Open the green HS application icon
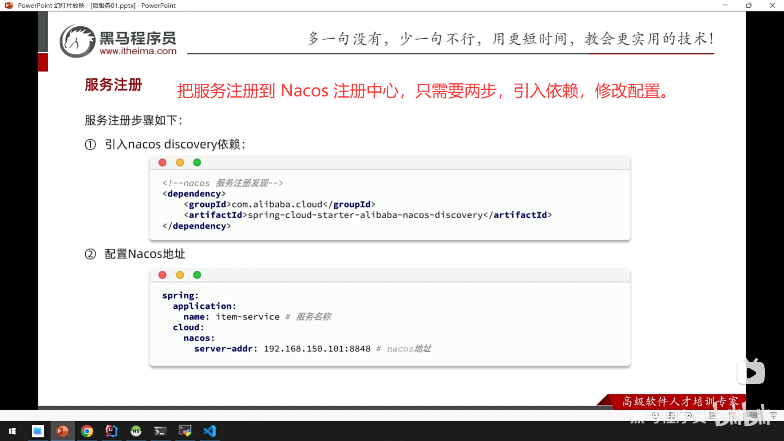The width and height of the screenshot is (784, 441). [136, 431]
